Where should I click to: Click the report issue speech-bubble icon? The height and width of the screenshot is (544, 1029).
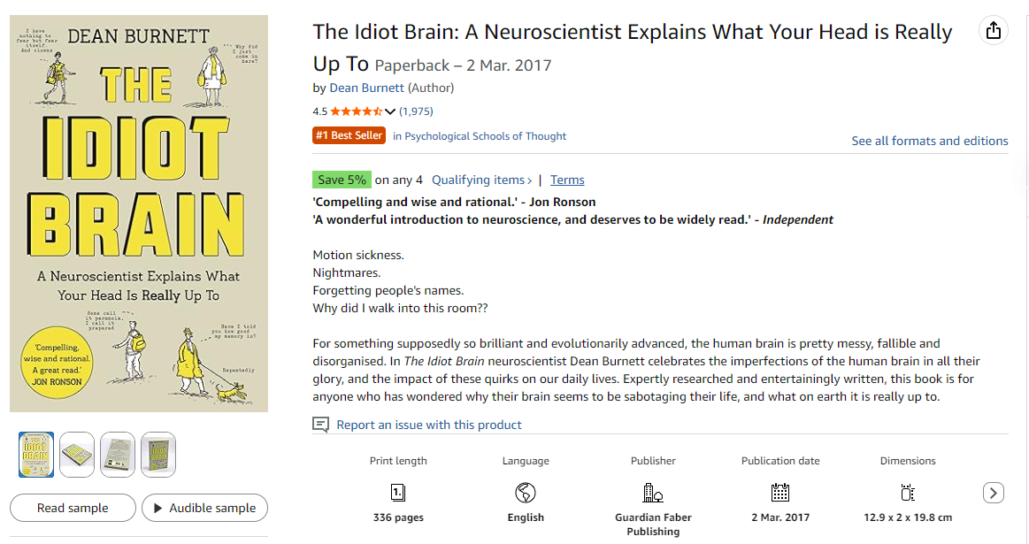(321, 425)
